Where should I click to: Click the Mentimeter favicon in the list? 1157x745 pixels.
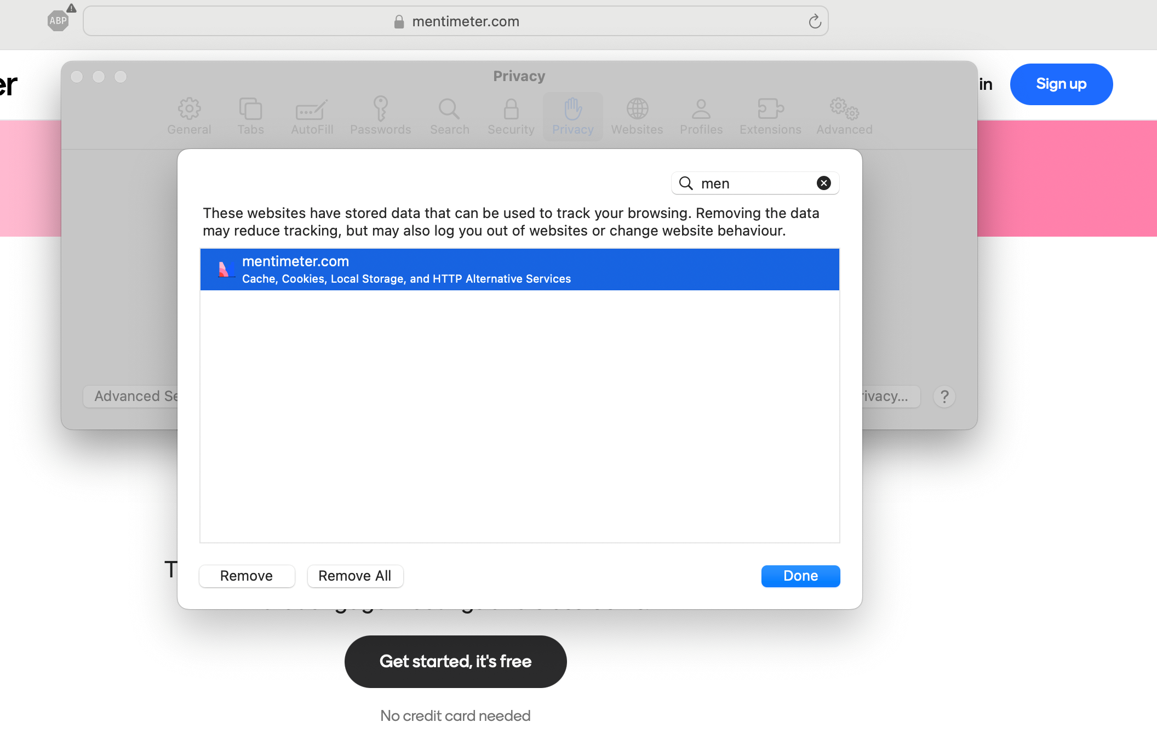[226, 269]
